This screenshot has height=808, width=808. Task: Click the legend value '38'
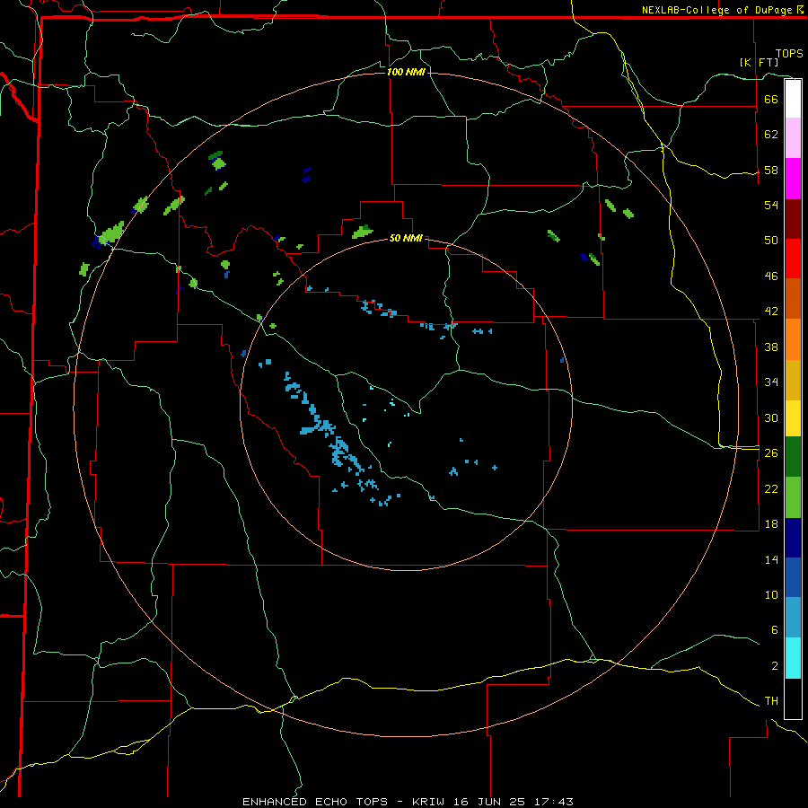[771, 347]
